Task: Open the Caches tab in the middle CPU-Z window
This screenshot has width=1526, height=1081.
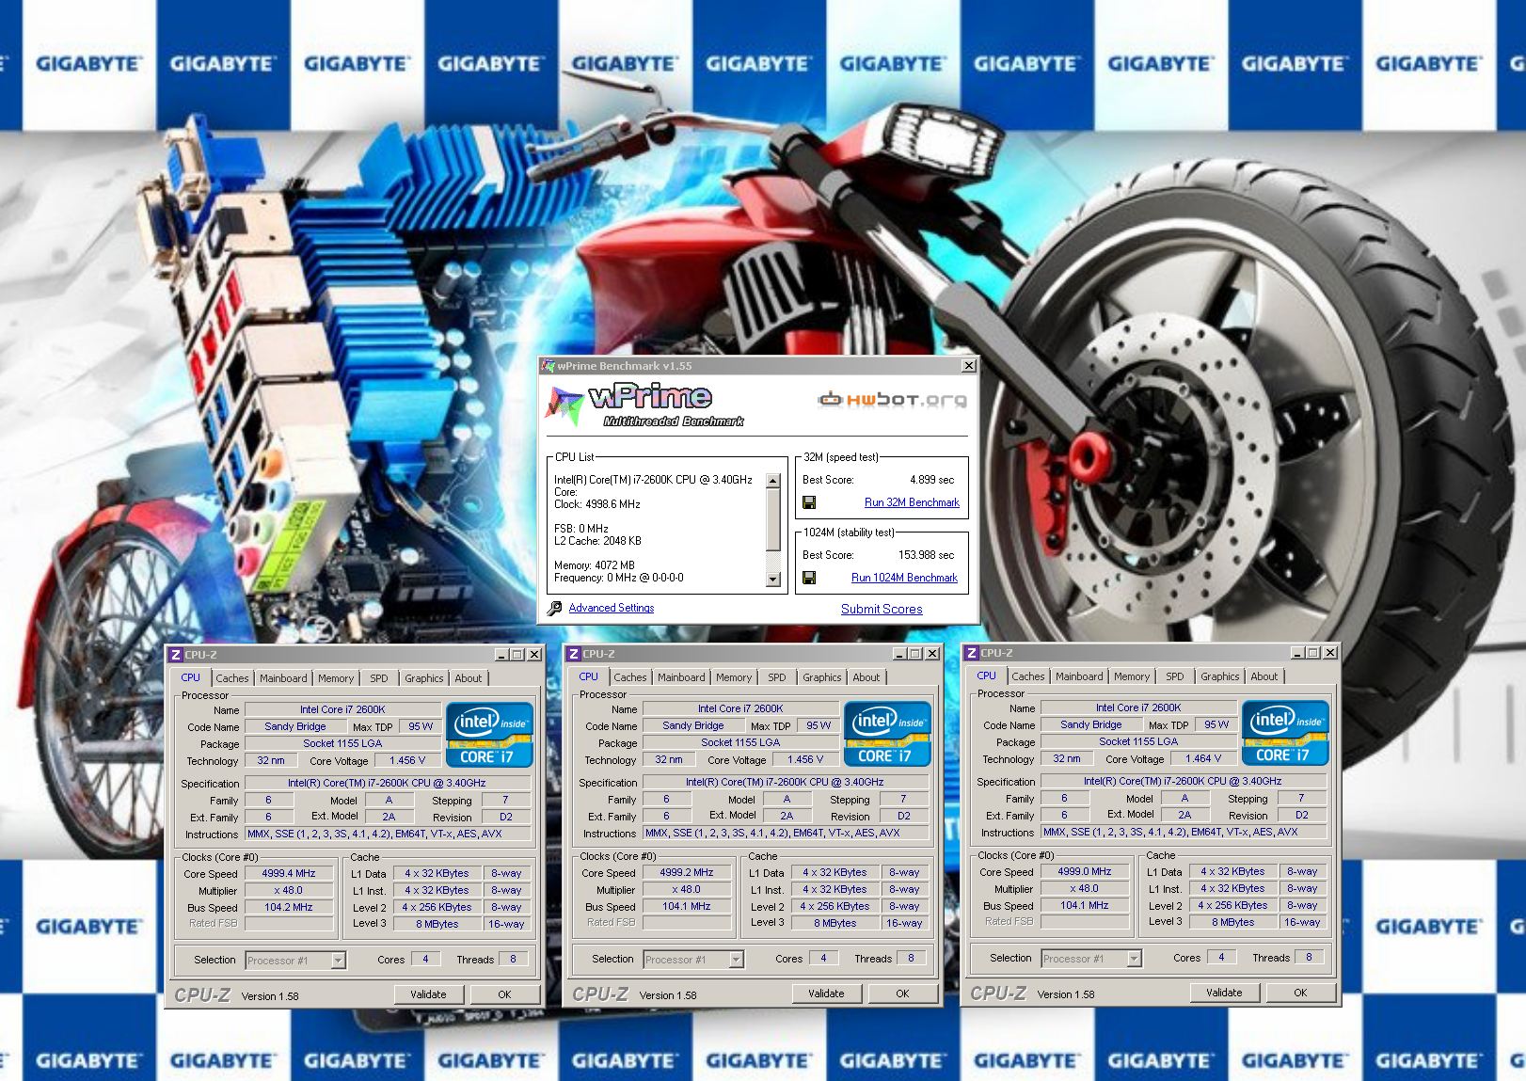Action: click(x=630, y=677)
